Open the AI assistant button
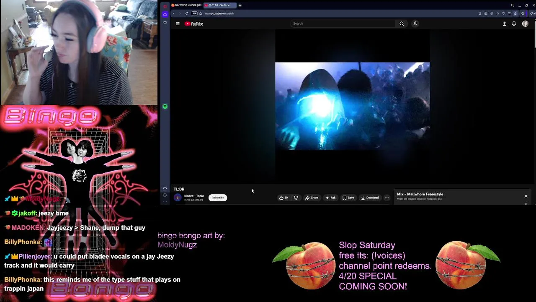The image size is (536, 302). pos(532,13)
